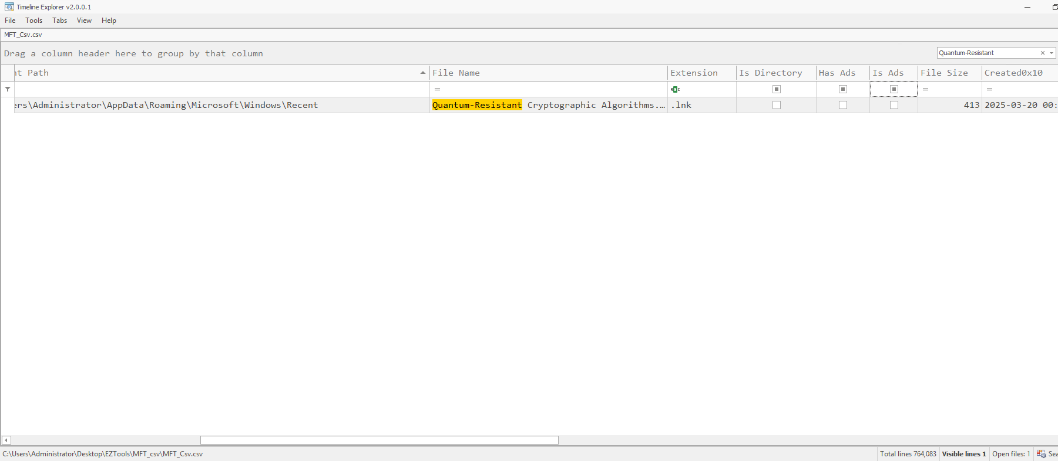Open the Tools menu

point(33,21)
